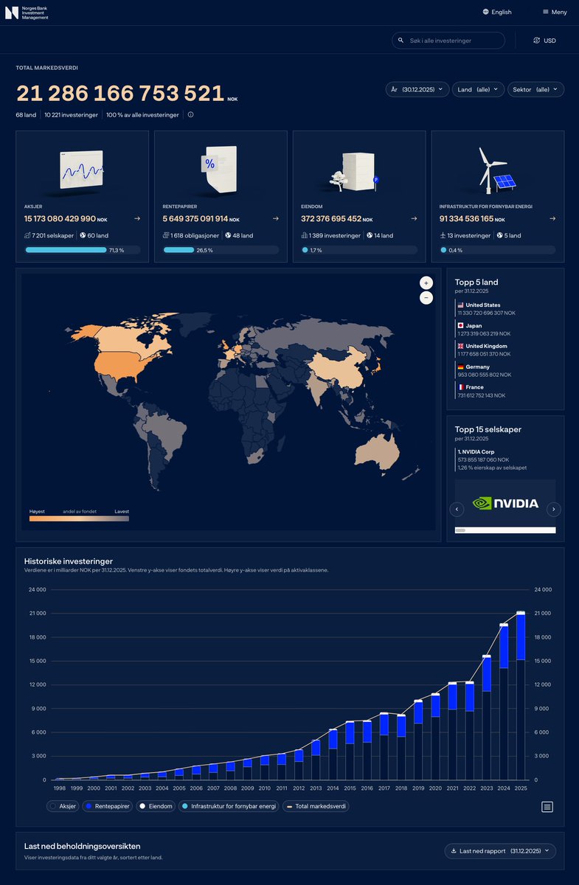Focus the 'Søk i alle investeringer' search field

pyautogui.click(x=448, y=41)
